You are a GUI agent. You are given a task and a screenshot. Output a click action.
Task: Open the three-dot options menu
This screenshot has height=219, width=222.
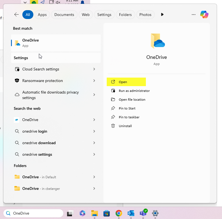(x=194, y=15)
